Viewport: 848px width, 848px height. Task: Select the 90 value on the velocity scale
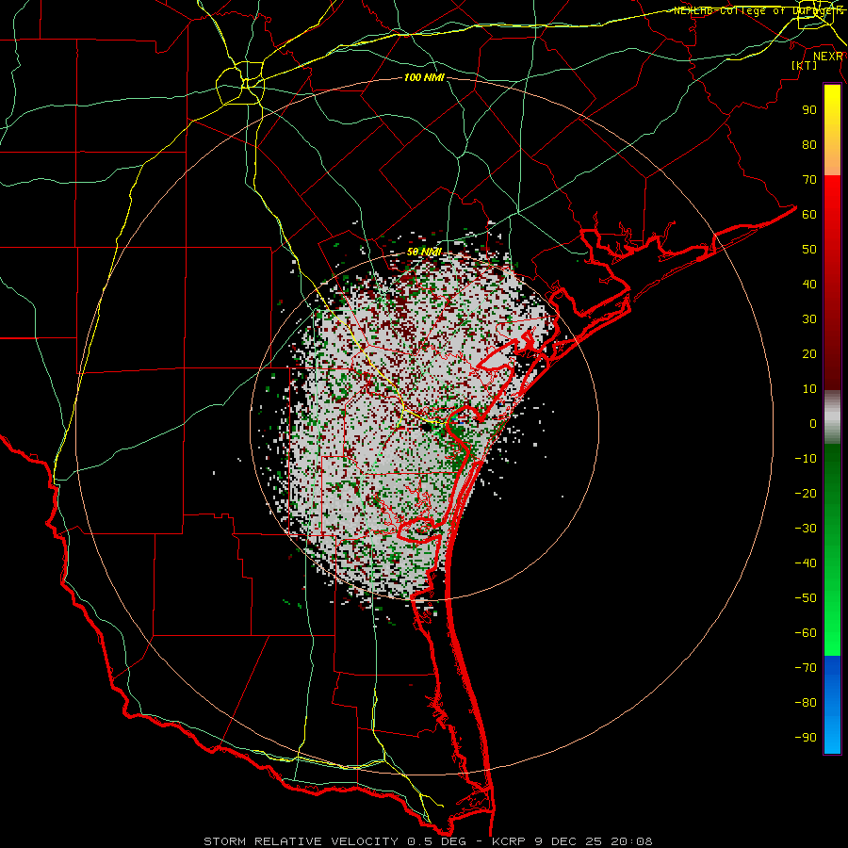(809, 110)
